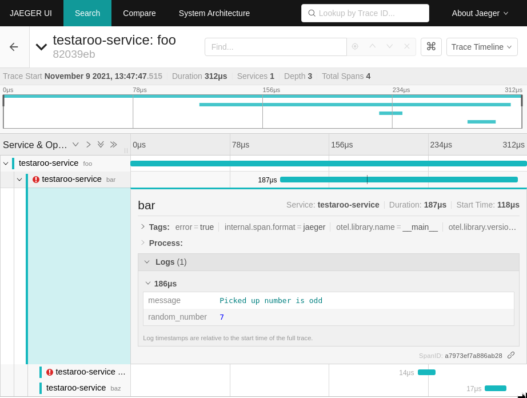The width and height of the screenshot is (527, 398).
Task: Click error icon on truncated testaroo-service row
Action: (50, 372)
